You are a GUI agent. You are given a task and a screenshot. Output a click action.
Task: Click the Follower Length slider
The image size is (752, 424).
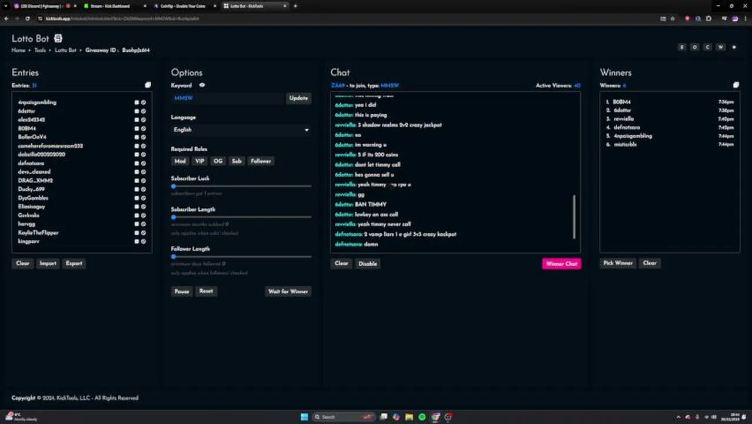point(241,257)
